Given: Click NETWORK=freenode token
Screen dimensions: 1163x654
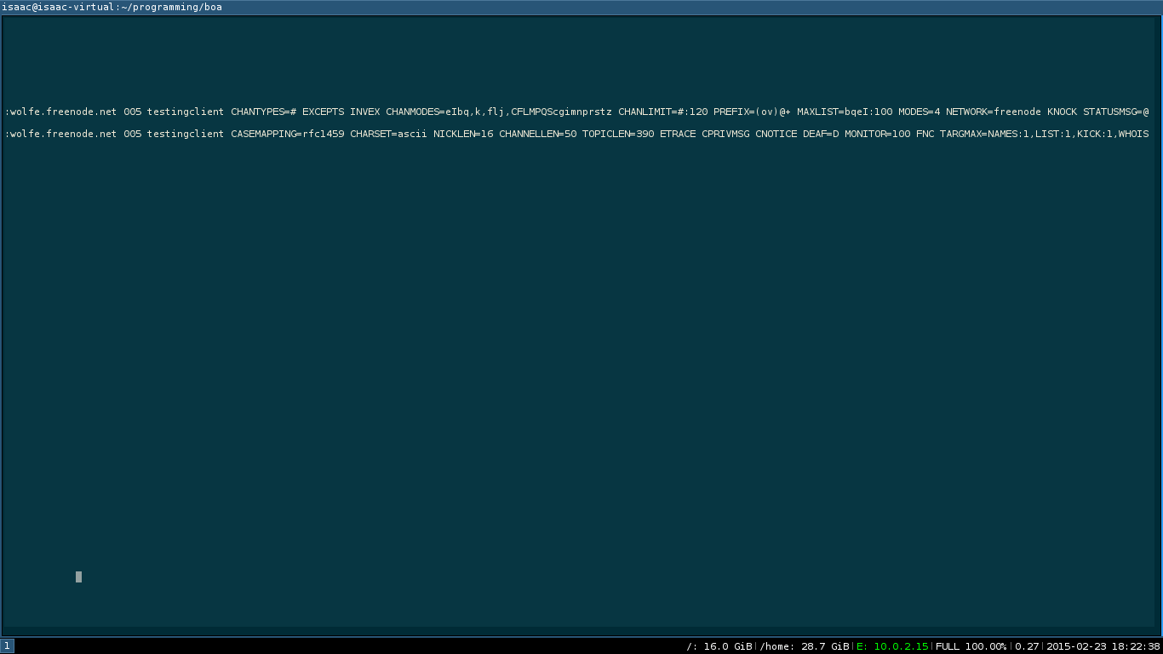Looking at the screenshot, I should pos(993,112).
